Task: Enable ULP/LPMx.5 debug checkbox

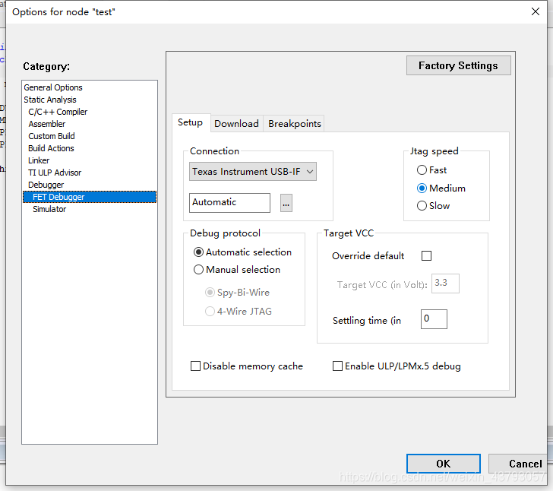Action: pos(338,366)
